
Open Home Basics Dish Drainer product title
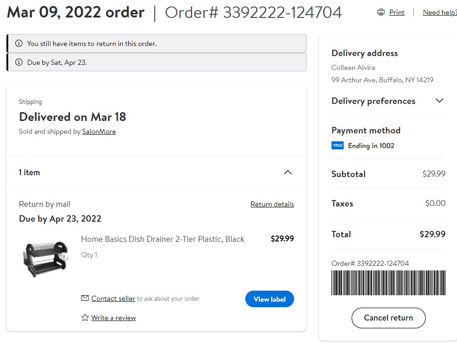click(162, 239)
